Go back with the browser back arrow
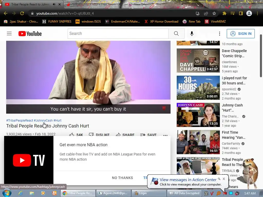Viewport: 263px width, 197px height. 6,13
